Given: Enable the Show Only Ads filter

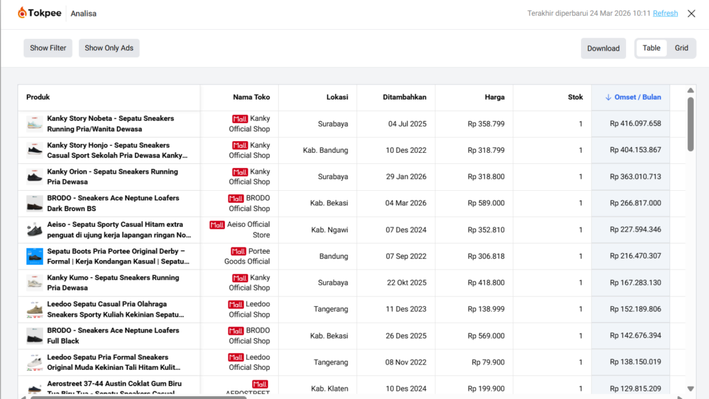Looking at the screenshot, I should pos(109,48).
